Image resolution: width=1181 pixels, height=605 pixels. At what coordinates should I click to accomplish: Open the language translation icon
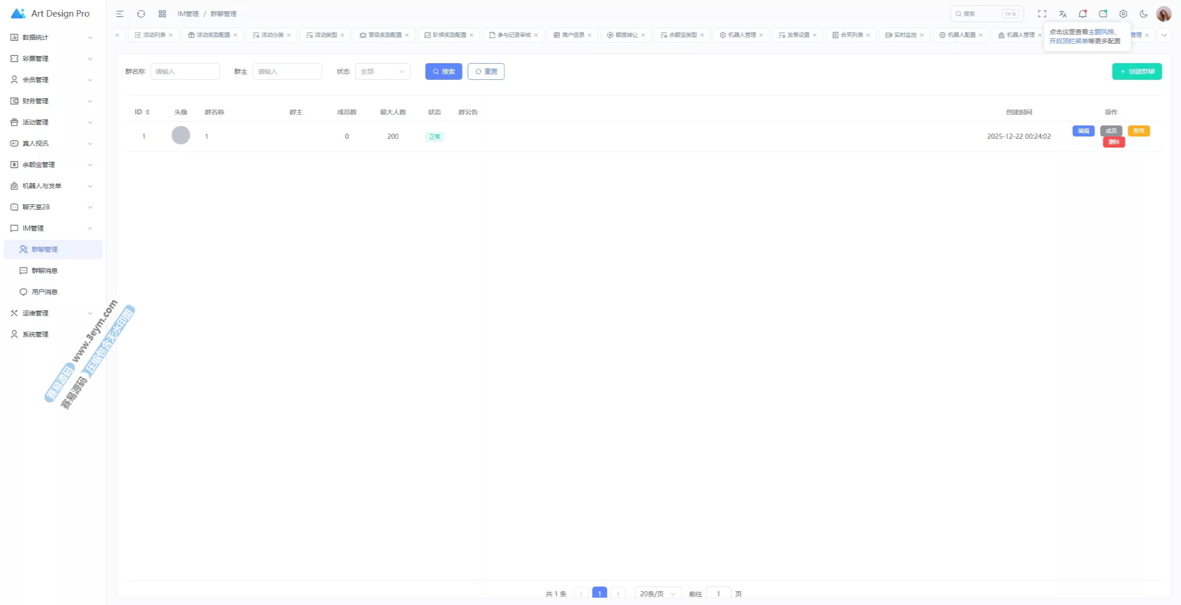click(x=1062, y=14)
